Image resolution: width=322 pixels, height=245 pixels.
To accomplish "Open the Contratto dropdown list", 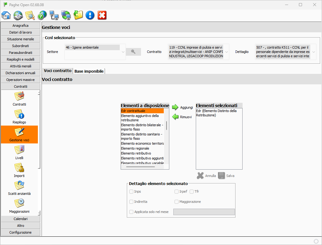I will tap(227, 52).
